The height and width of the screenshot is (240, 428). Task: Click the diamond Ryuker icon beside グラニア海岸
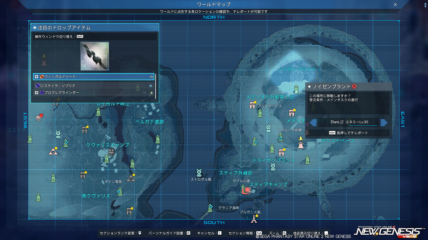coord(210,208)
